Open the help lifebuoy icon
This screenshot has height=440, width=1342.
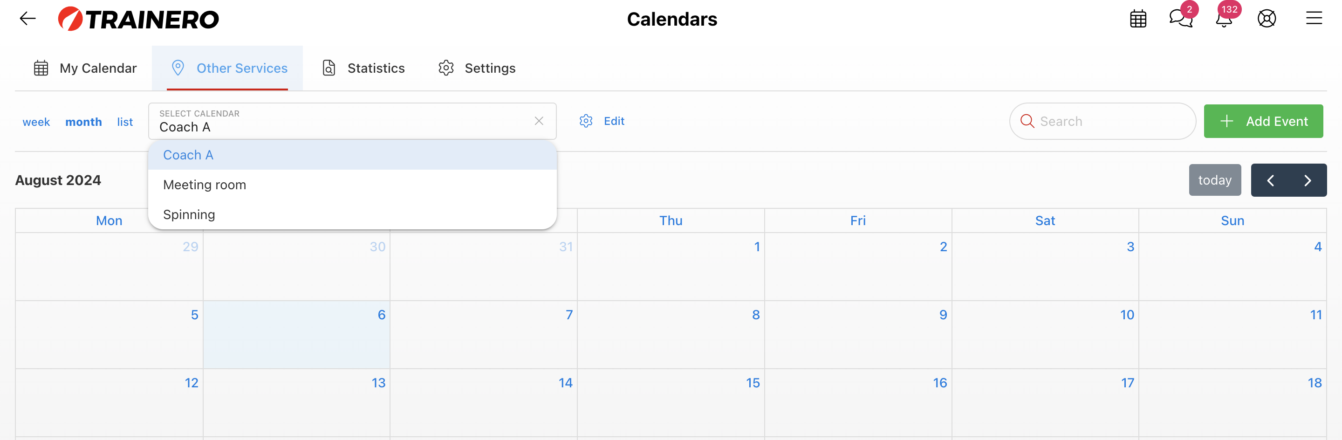tap(1267, 19)
